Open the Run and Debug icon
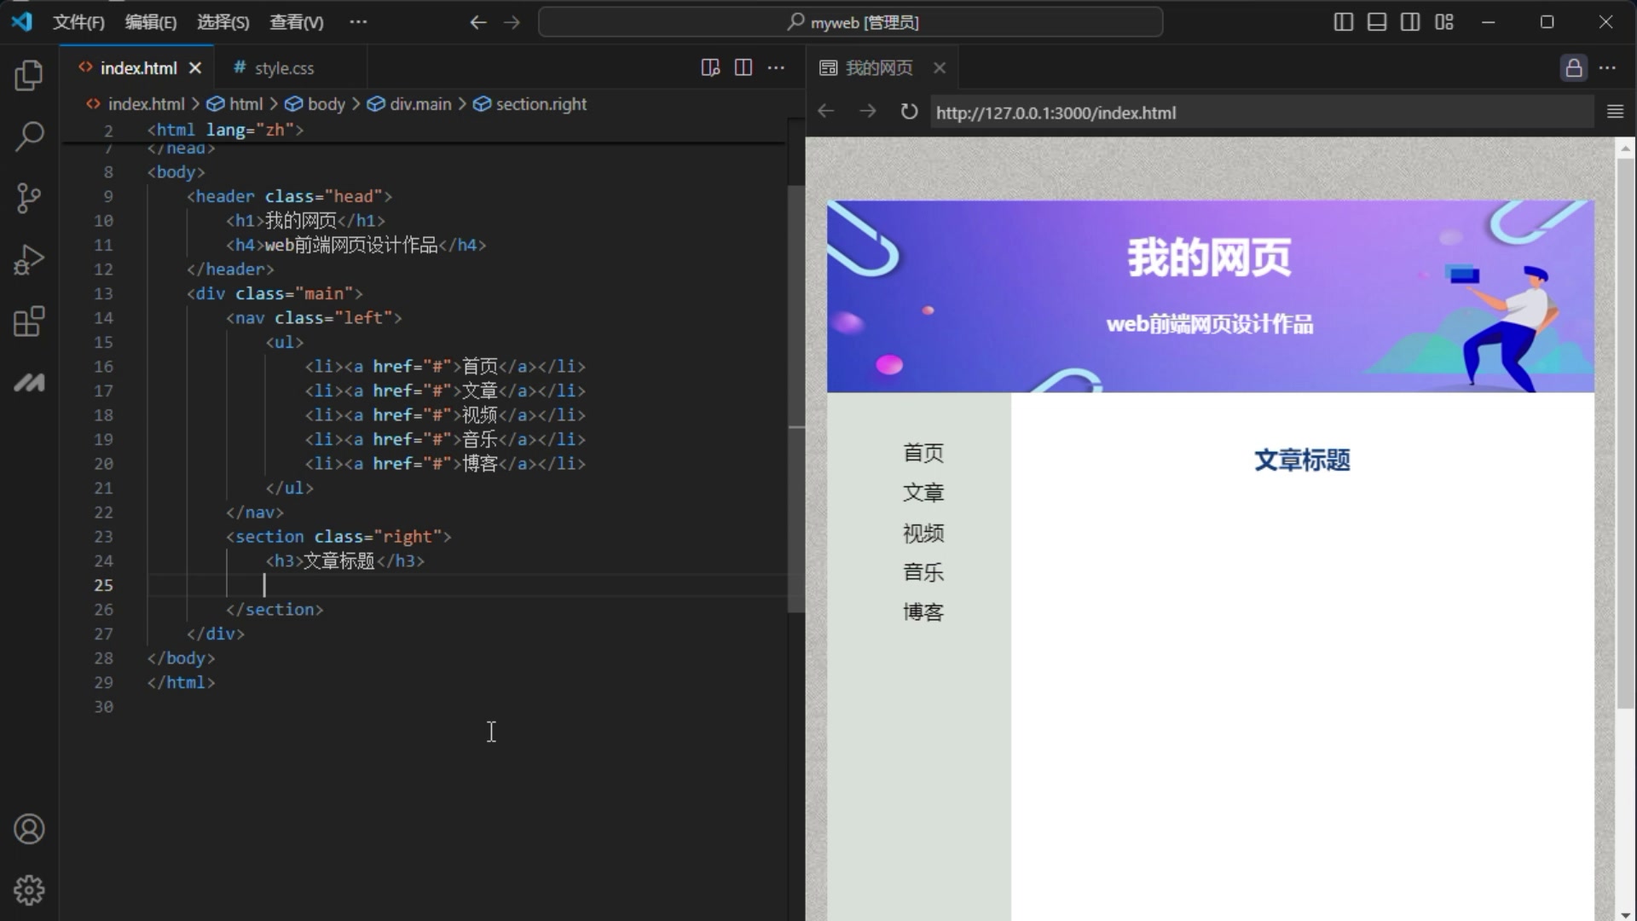 29,259
